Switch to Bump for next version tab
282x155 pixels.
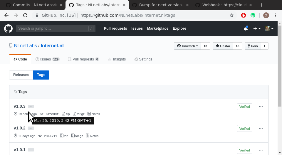pyautogui.click(x=161, y=5)
